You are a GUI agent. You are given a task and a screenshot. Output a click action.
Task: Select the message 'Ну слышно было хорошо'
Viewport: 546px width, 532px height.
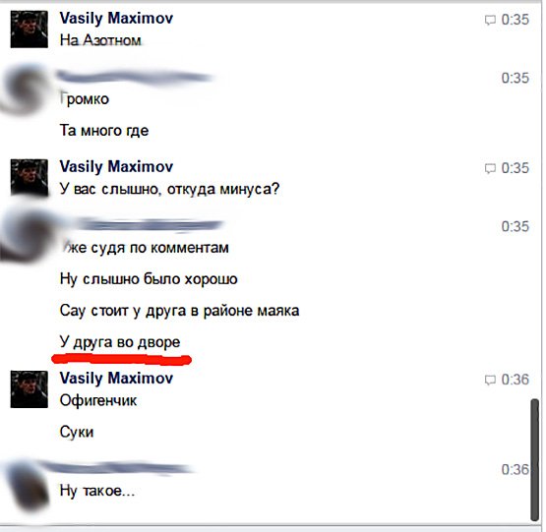[x=149, y=279]
